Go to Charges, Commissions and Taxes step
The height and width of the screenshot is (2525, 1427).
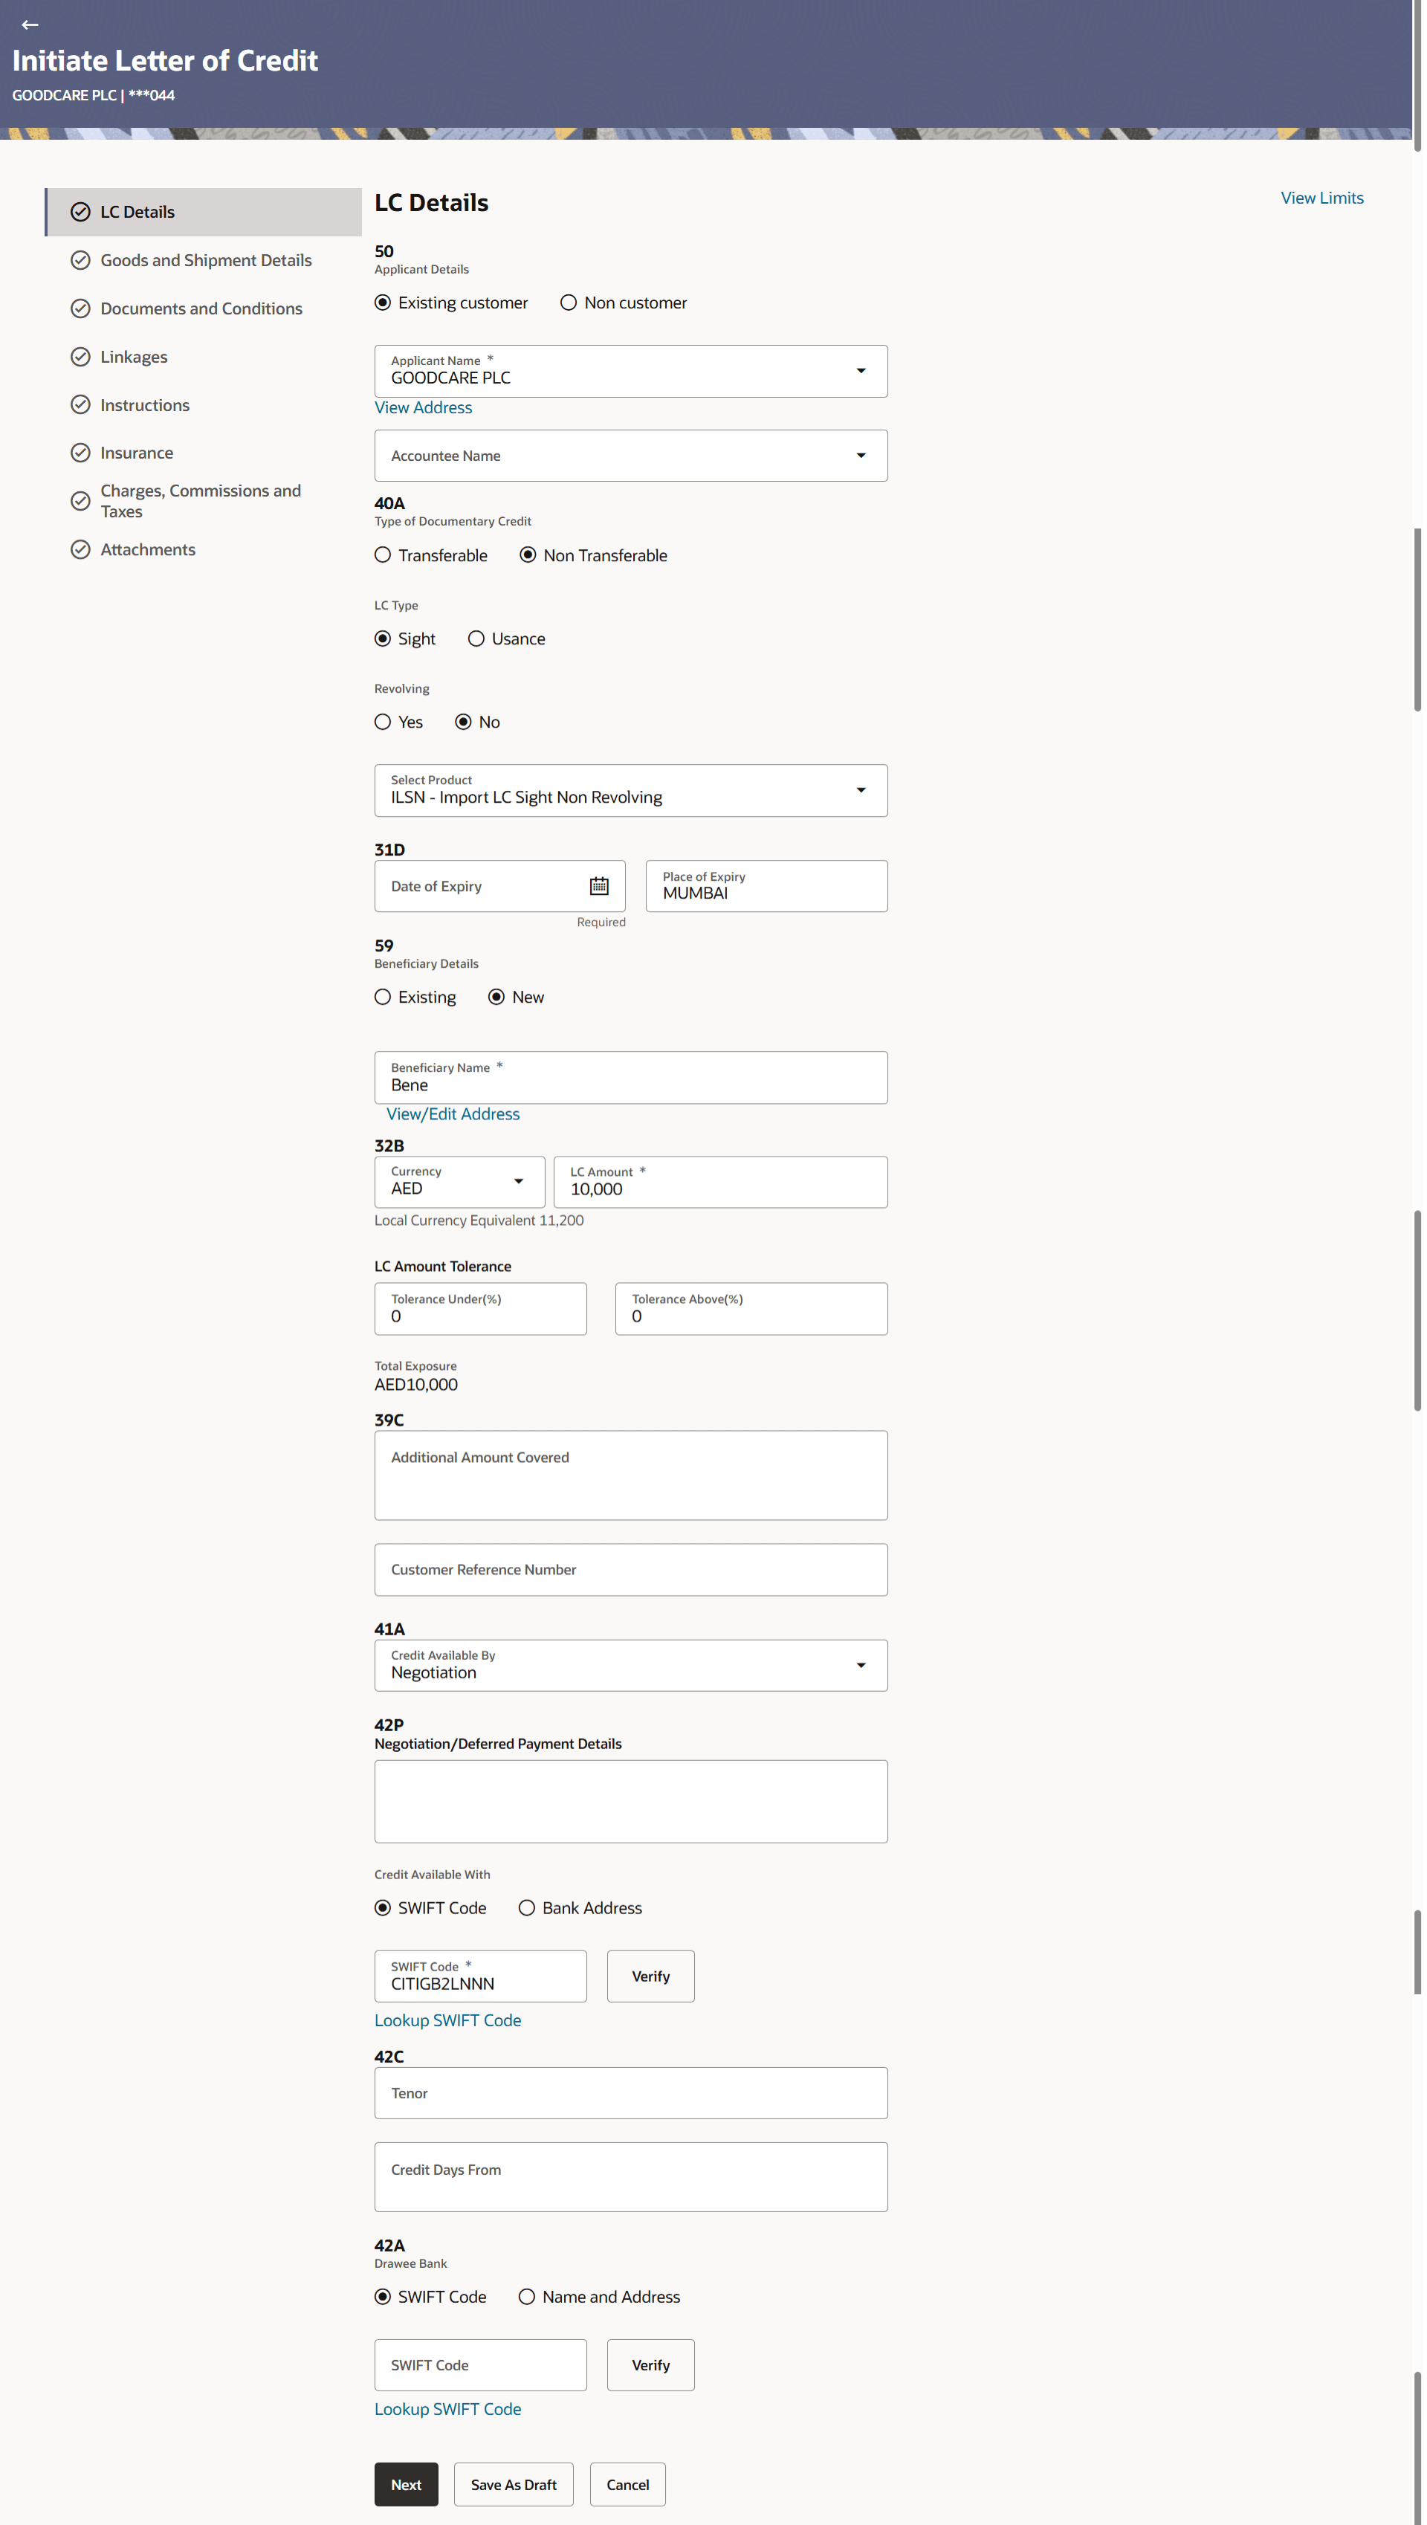tap(200, 501)
